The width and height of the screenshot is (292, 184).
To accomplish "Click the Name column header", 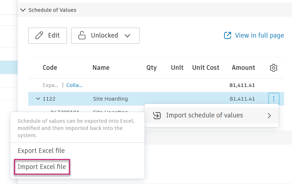I will point(101,68).
